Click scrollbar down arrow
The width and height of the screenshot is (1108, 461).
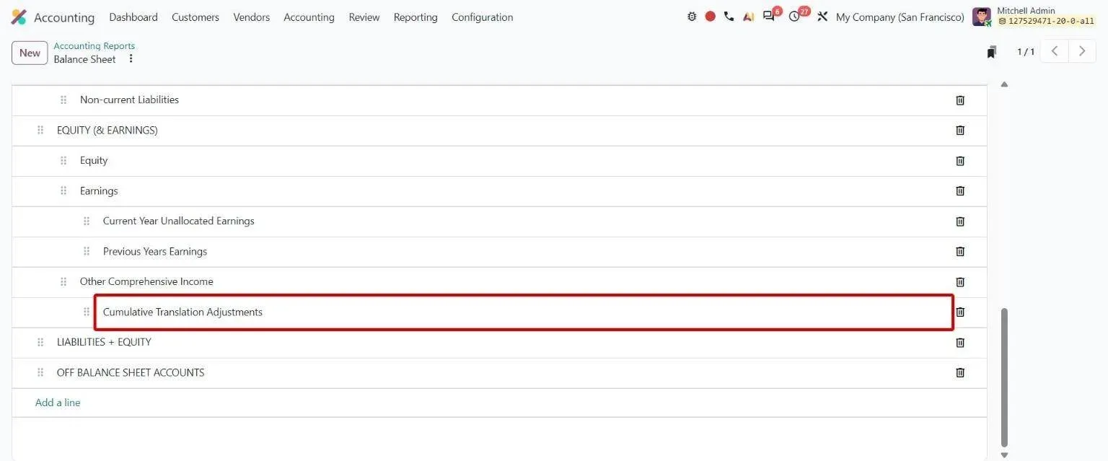pyautogui.click(x=1004, y=455)
